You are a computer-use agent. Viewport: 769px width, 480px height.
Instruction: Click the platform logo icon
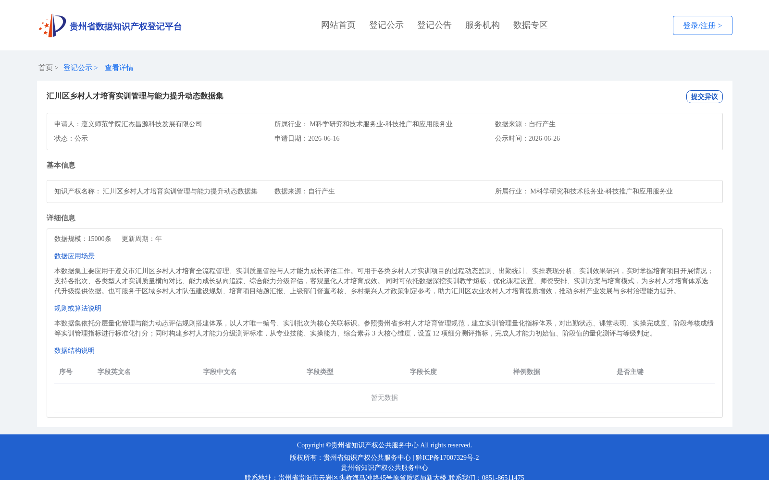click(x=52, y=25)
